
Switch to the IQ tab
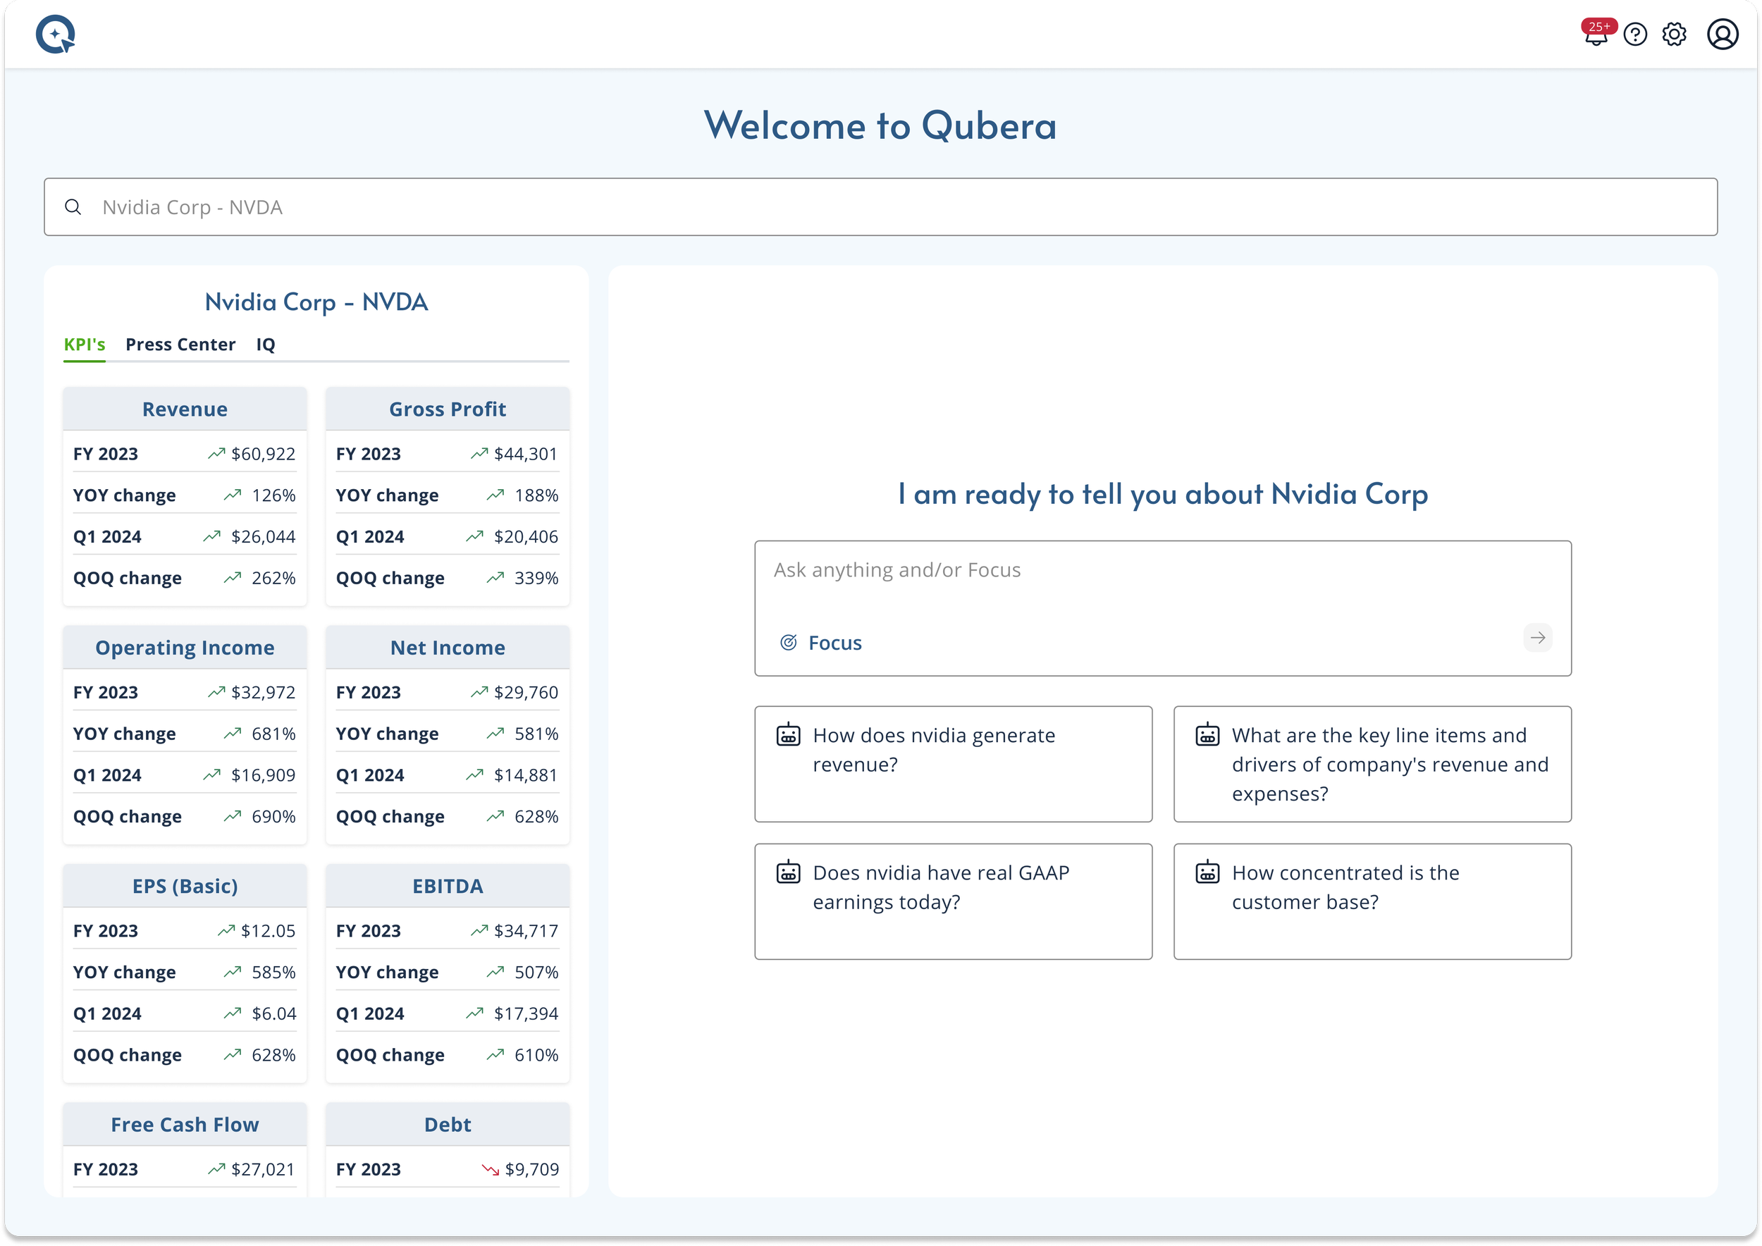pyautogui.click(x=266, y=345)
